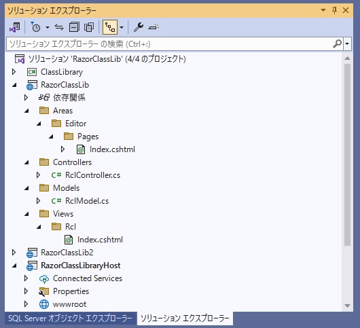Expand the Properties node
This screenshot has height=328, width=360.
(26, 291)
